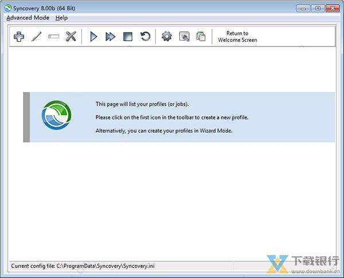Stop the job with the square icon
The image size is (344, 278).
tap(128, 37)
